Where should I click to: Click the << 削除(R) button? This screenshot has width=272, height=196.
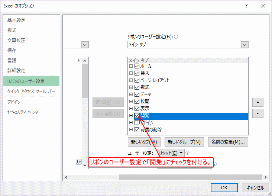click(108, 114)
